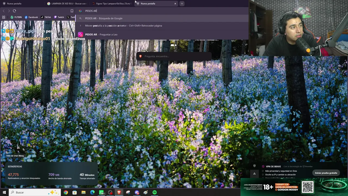The image size is (348, 196).
Task: Bookmark this page with the bookmark icon
Action: click(72, 11)
